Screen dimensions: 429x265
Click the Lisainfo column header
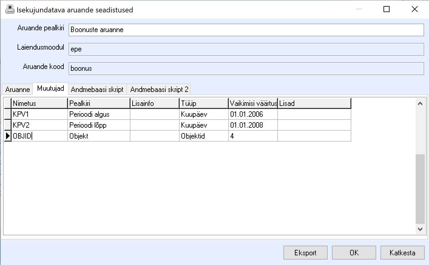(155, 103)
